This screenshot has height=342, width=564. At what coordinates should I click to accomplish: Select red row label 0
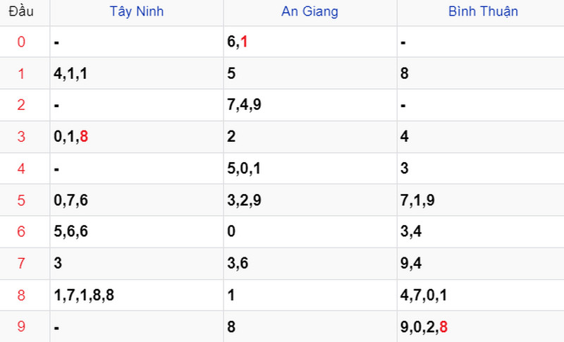click(21, 42)
